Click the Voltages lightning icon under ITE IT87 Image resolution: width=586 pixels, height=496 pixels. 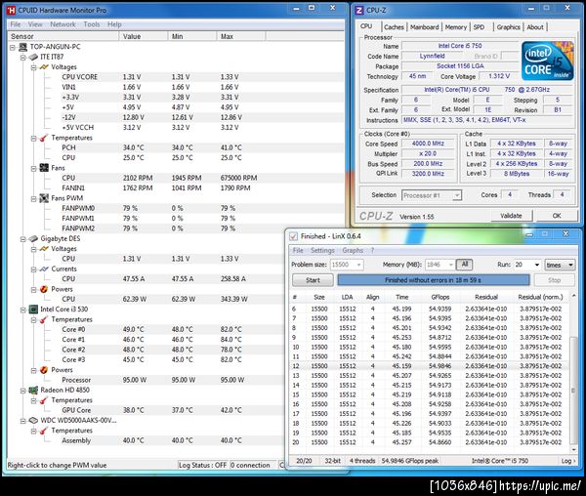click(x=44, y=66)
